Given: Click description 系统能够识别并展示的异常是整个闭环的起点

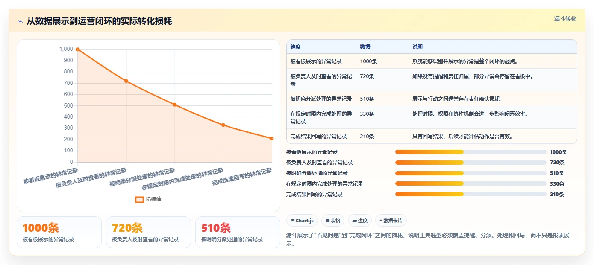Looking at the screenshot, I should click(x=465, y=61).
